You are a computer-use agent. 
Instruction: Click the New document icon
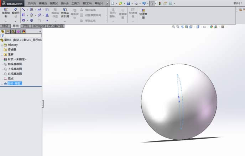[113, 3]
